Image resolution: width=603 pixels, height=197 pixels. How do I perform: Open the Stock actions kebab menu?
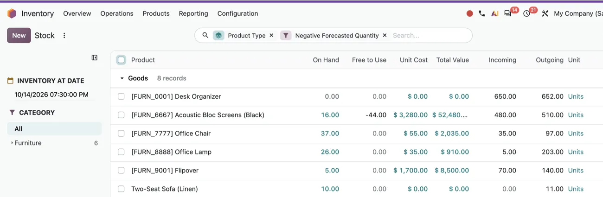64,35
